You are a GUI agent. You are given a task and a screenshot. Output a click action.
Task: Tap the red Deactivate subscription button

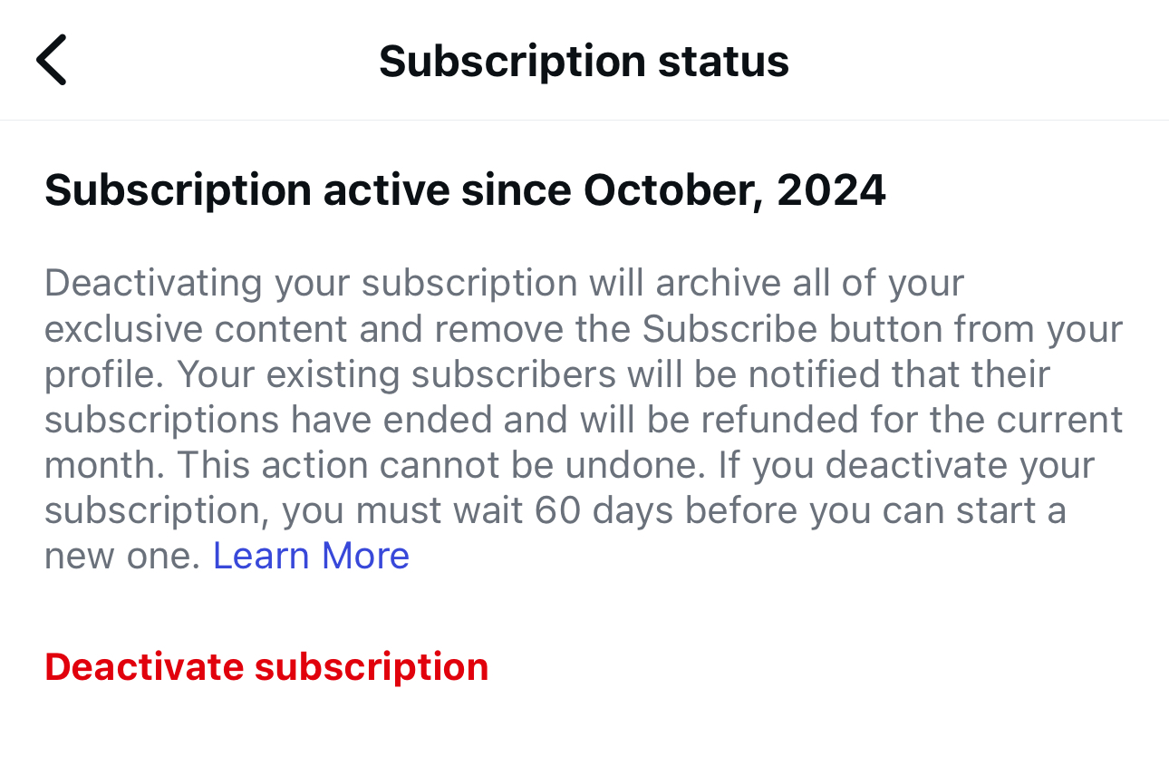(266, 666)
